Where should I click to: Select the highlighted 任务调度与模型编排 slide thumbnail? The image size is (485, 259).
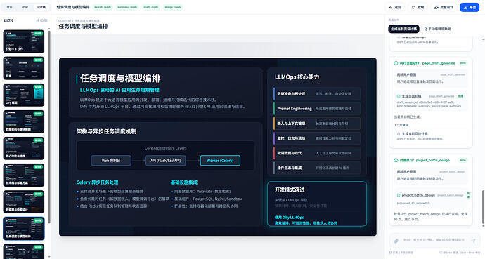click(24, 228)
